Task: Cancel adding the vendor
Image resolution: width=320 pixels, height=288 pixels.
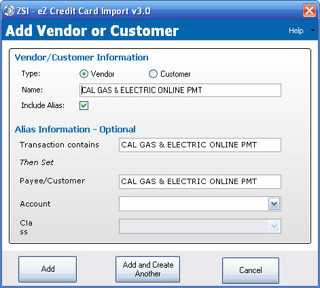Action: (251, 270)
